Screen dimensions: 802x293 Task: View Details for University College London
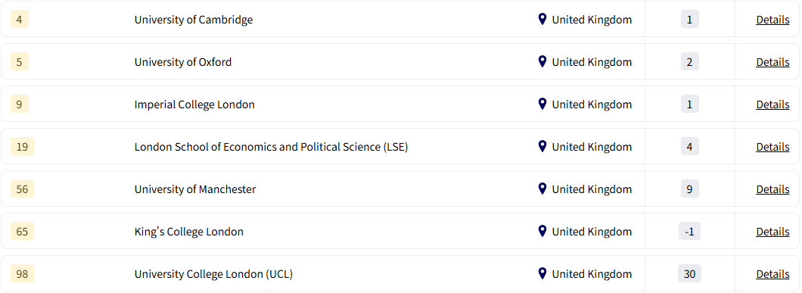click(772, 274)
